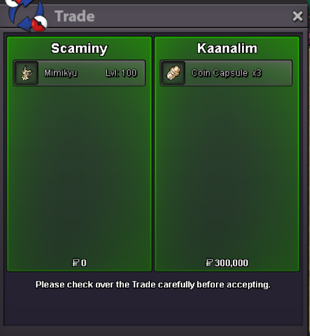
Task: Click the Kaanalim player name header
Action: (227, 48)
